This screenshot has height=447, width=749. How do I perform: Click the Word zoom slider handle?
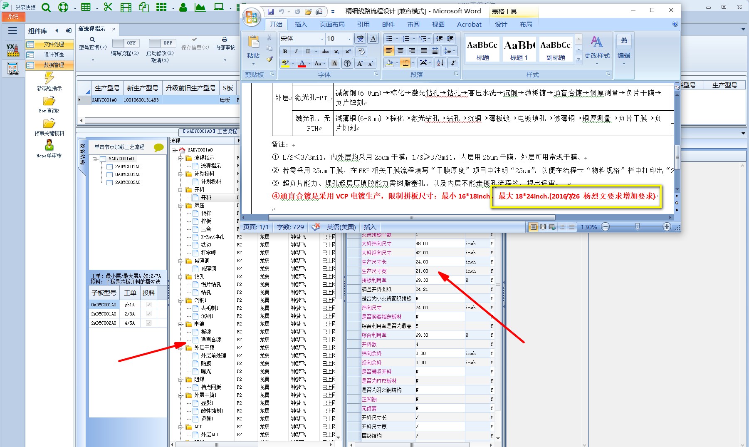(637, 227)
